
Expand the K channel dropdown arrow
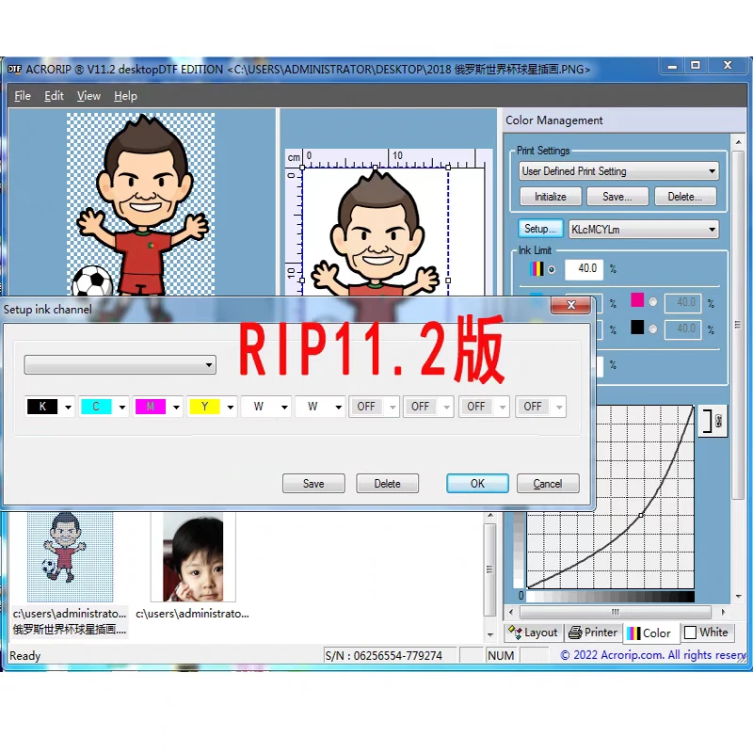[x=68, y=408]
